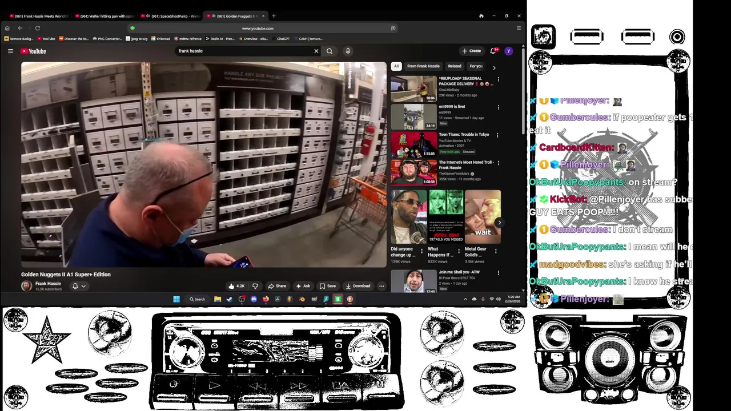Select the 'From Frank Hassle' chip
This screenshot has width=731, height=411.
(x=423, y=66)
